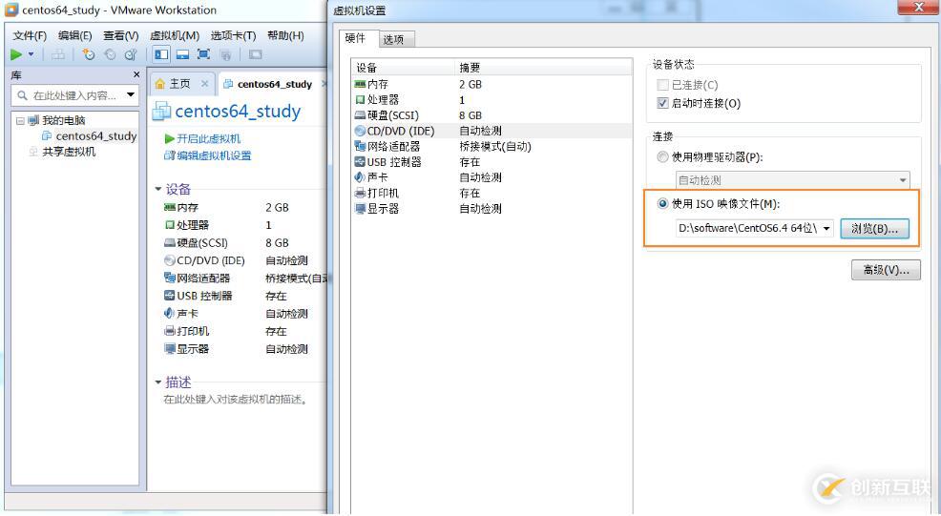The width and height of the screenshot is (941, 516).
Task: Switch to the centos64_study tab
Action: pyautogui.click(x=274, y=84)
